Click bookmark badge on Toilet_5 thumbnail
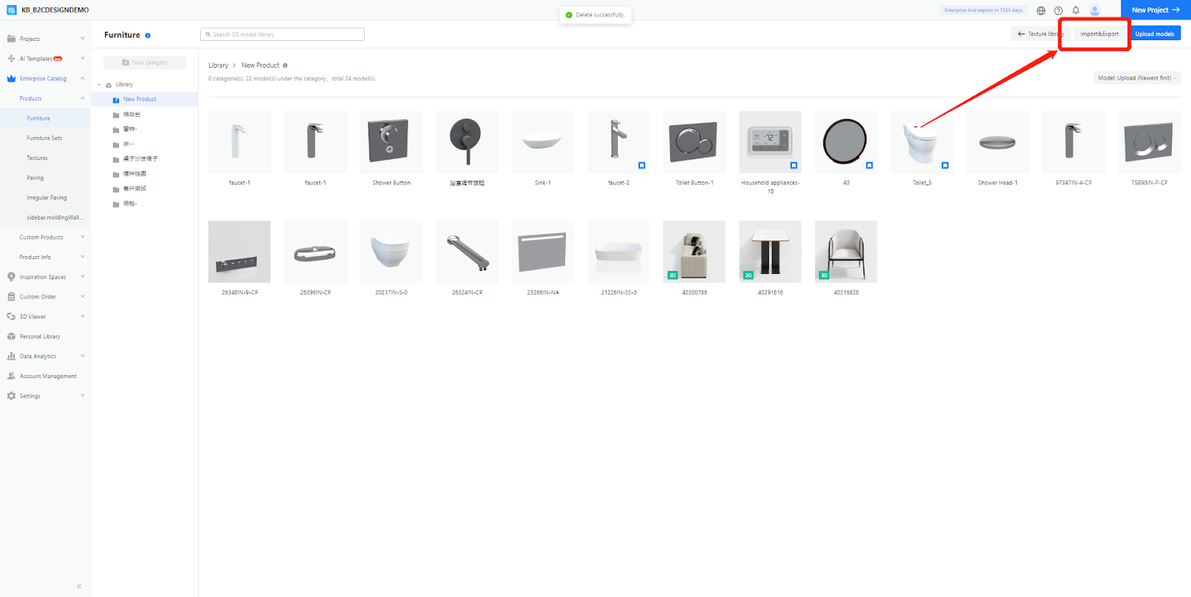The height and width of the screenshot is (597, 1191). (x=945, y=165)
